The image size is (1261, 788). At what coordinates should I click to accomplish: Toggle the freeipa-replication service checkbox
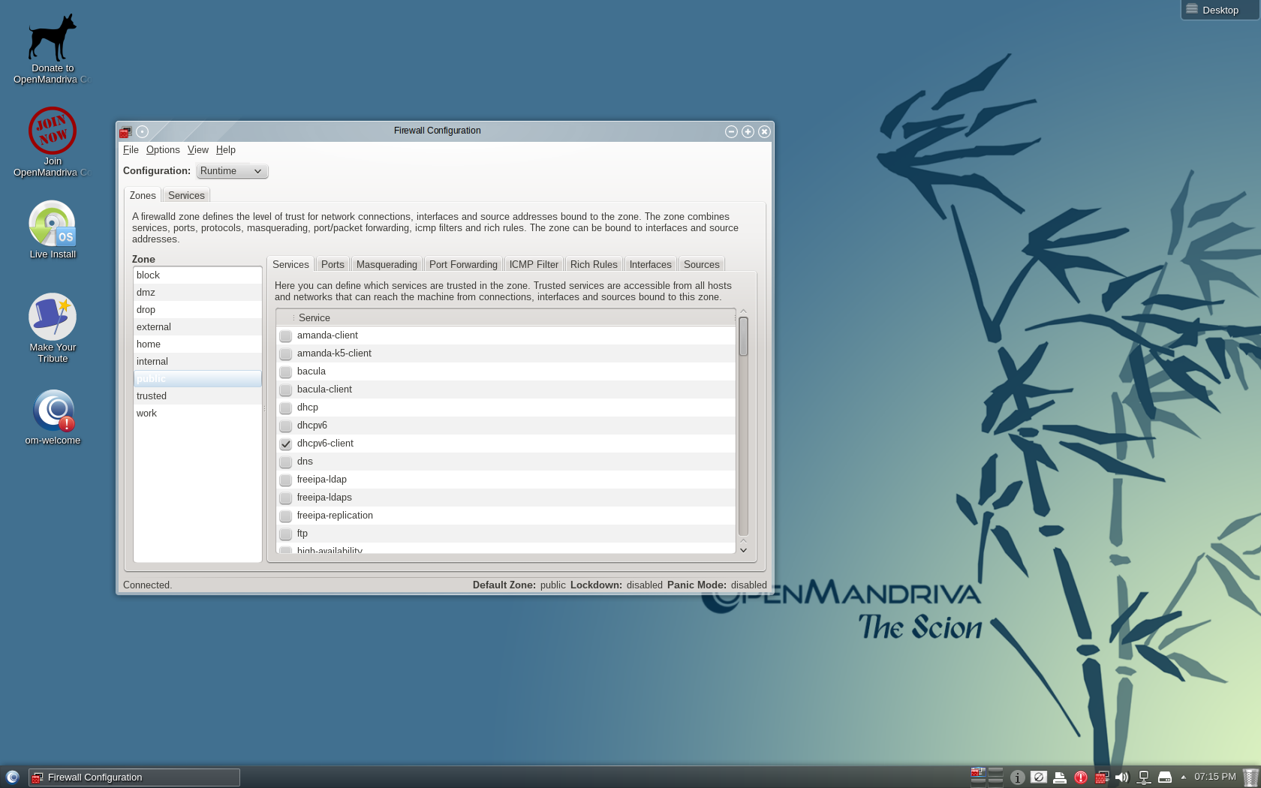click(286, 516)
